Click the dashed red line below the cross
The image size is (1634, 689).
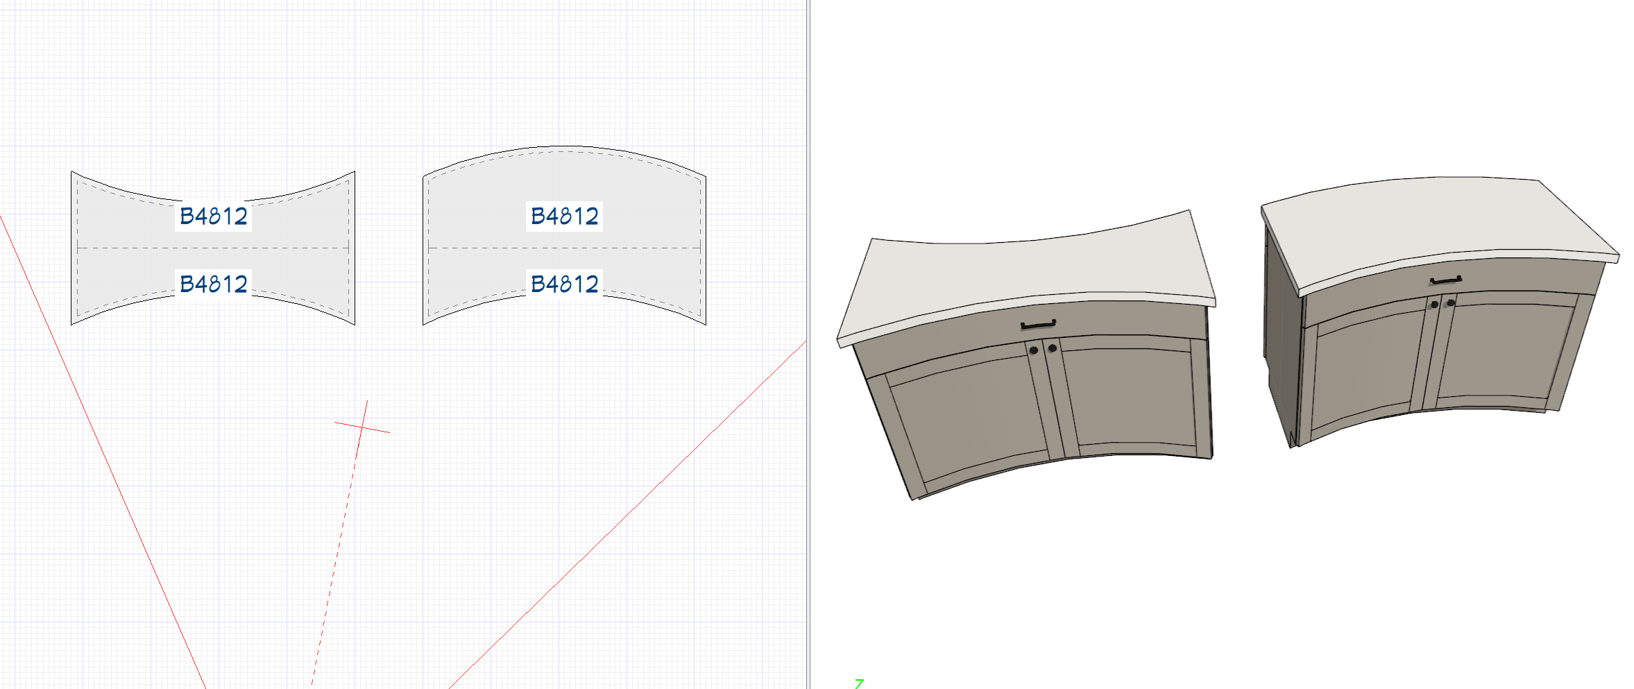(x=337, y=555)
